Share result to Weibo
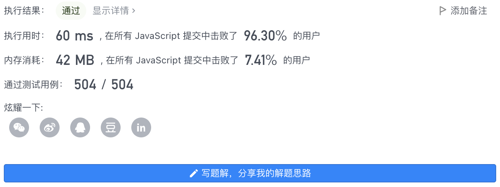 tap(50, 127)
